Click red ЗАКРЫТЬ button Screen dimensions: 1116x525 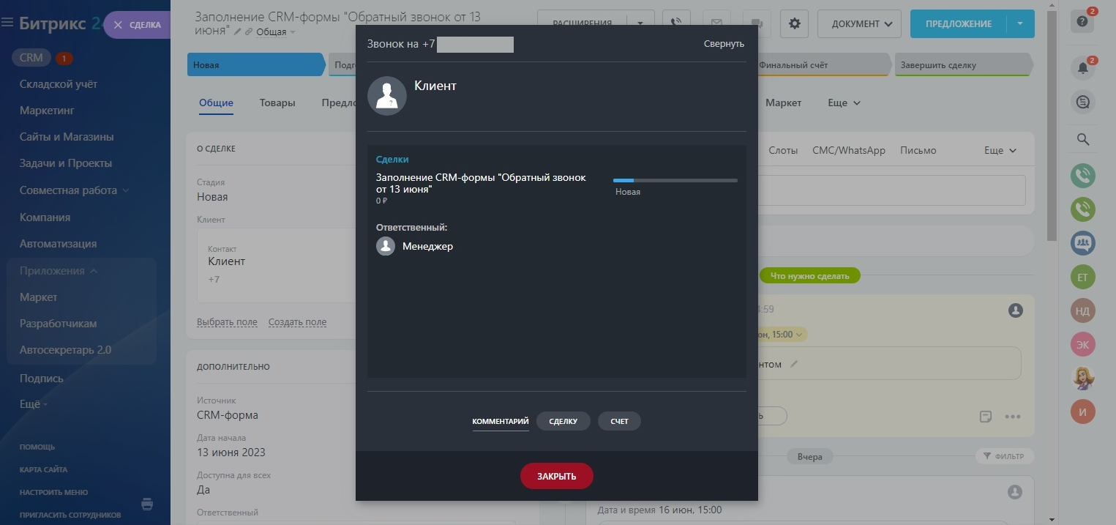[x=557, y=476]
